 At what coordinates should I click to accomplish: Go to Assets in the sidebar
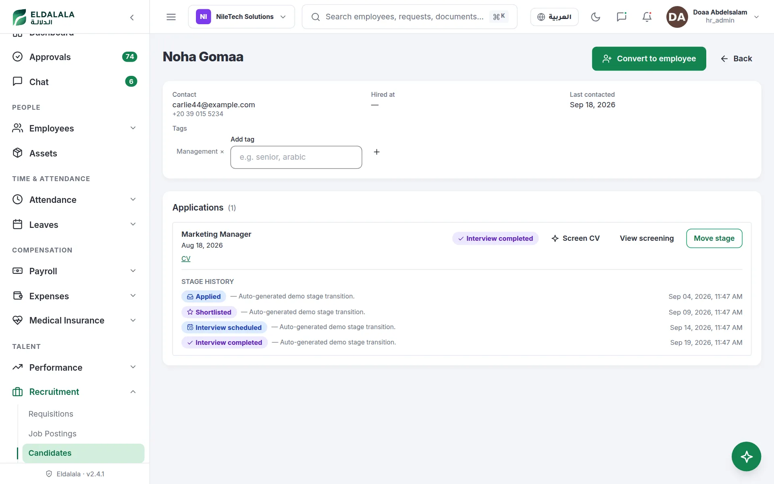[x=75, y=153]
